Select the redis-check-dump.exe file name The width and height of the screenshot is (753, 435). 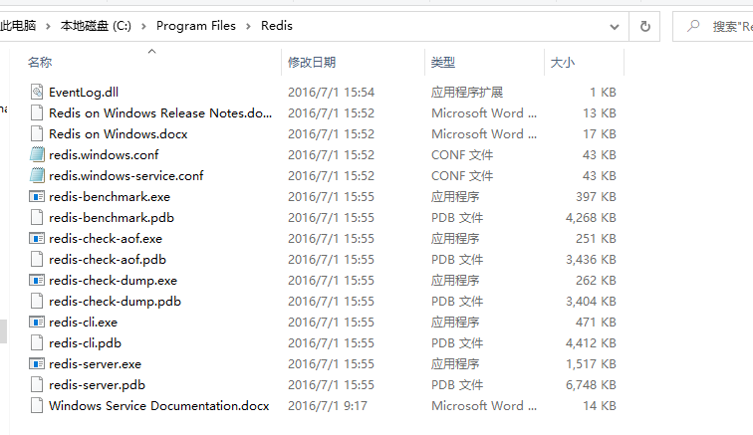[113, 280]
